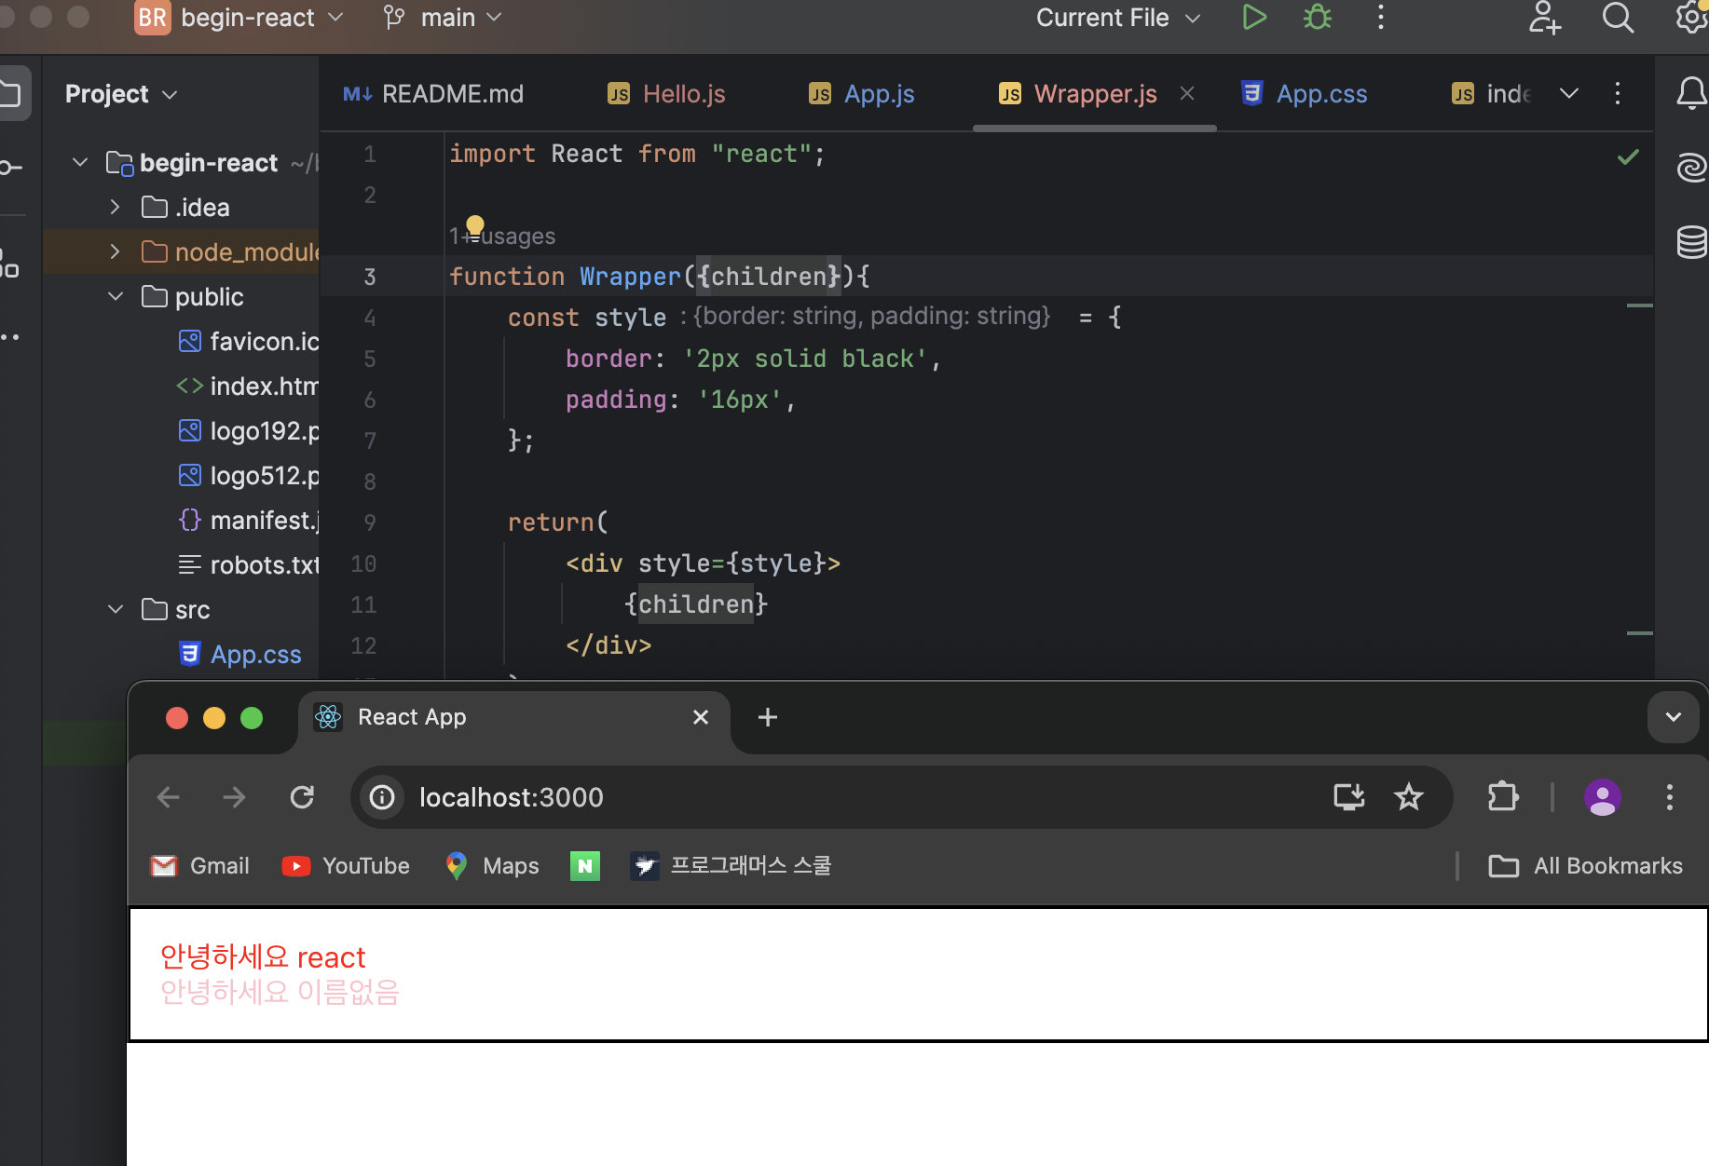Open the YouTube bookmark
Image resolution: width=1709 pixels, height=1166 pixels.
346,866
